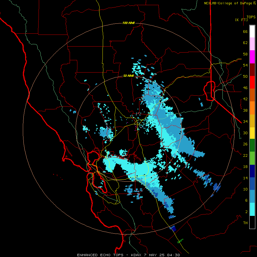The height and width of the screenshot is (257, 257).
Task: Click the small dark green echo near bottom
Action: pos(180,241)
